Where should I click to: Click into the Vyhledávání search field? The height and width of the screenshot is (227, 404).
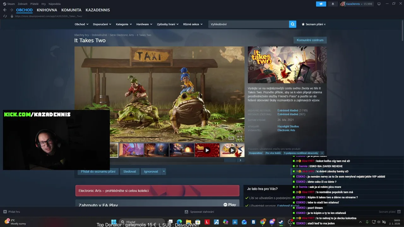click(249, 24)
